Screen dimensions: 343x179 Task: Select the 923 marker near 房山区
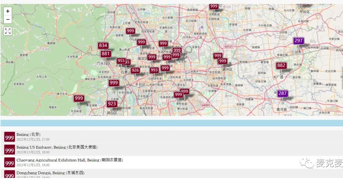(x=112, y=104)
